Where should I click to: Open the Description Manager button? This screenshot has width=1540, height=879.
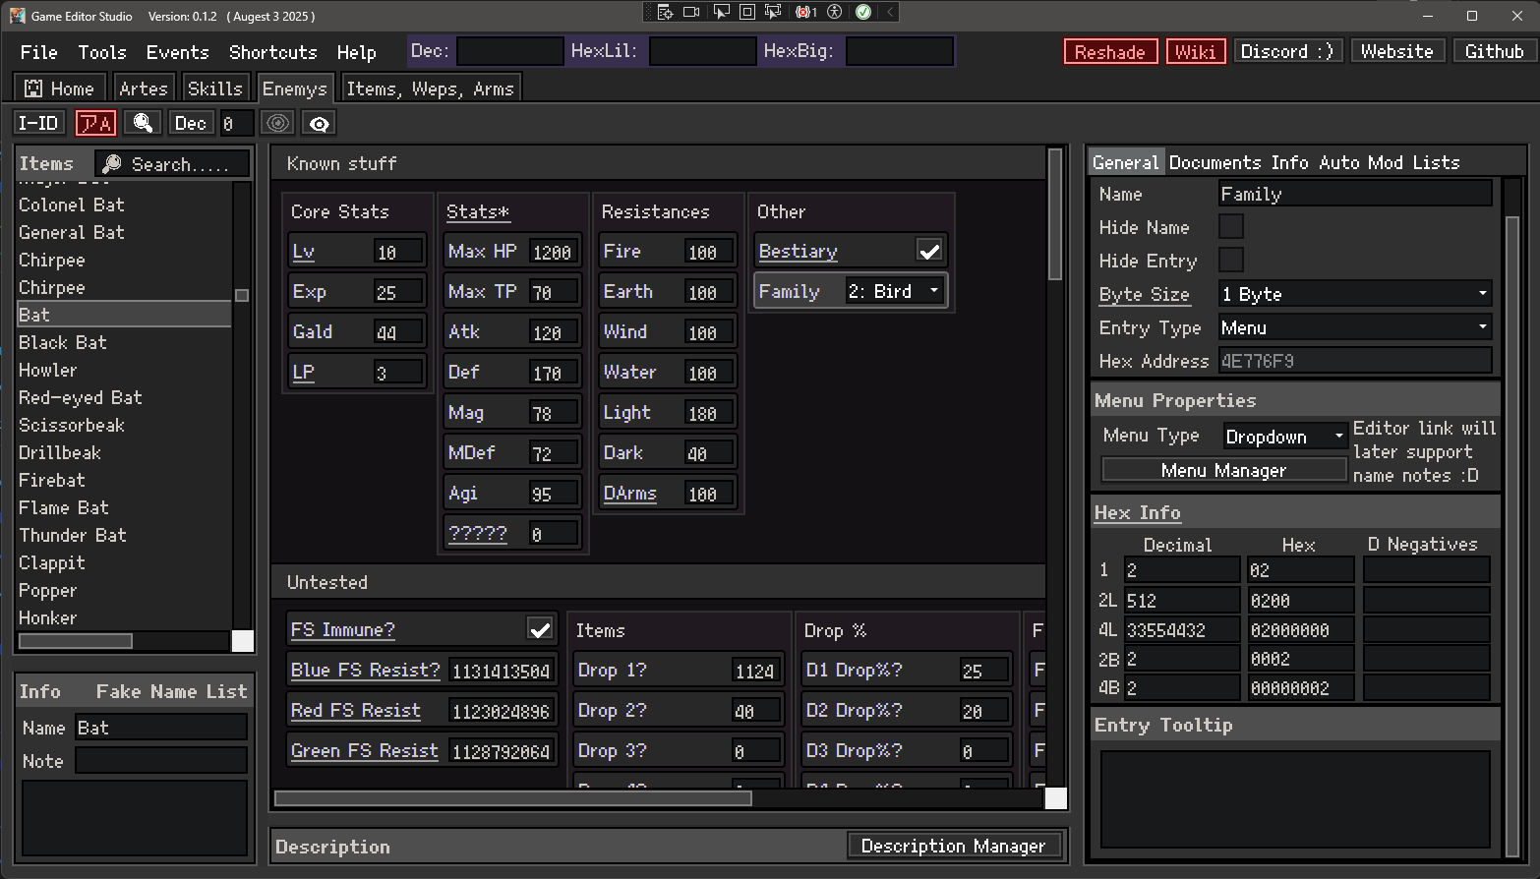(x=953, y=846)
